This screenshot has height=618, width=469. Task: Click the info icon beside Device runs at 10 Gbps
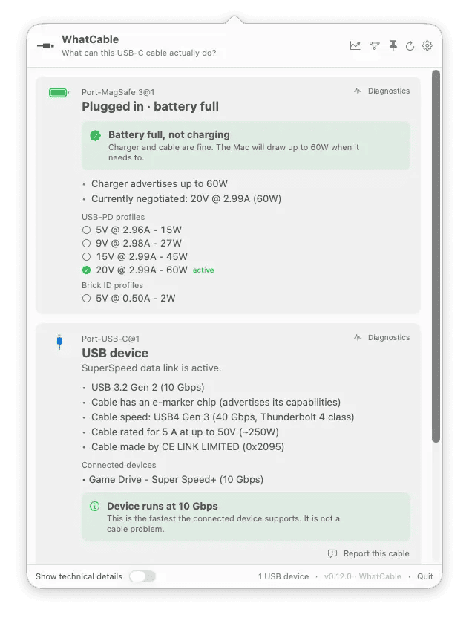pos(94,506)
